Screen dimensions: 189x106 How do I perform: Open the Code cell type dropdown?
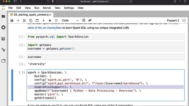click(x=70, y=20)
